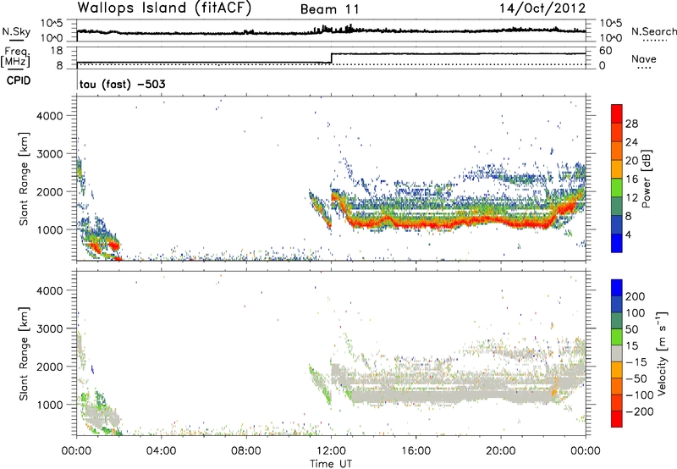The image size is (677, 469).
Task: Click the frequency step-up at 12:00
Action: click(331, 58)
